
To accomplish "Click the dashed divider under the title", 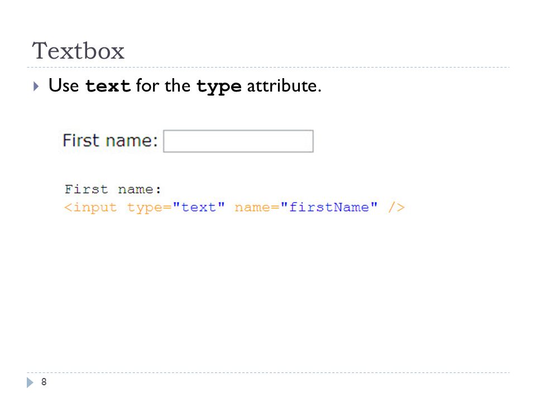I will [268, 68].
